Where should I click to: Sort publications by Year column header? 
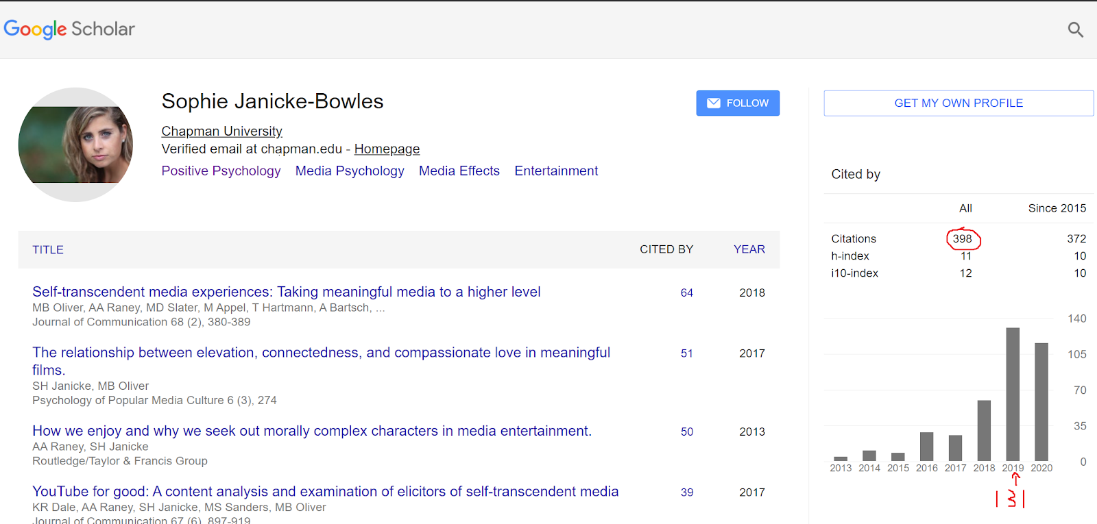pyautogui.click(x=749, y=249)
